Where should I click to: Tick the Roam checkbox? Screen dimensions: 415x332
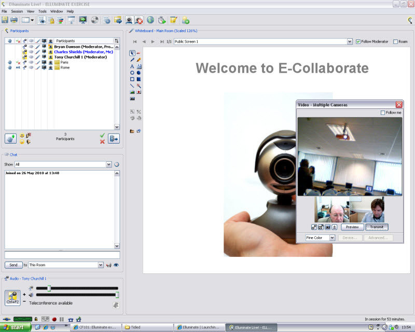tap(396, 41)
